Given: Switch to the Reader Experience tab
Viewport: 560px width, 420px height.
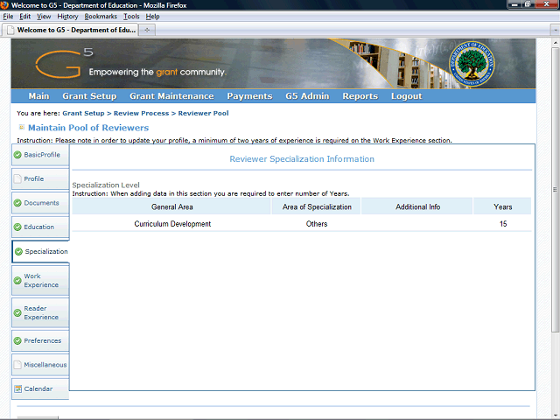Looking at the screenshot, I should point(40,313).
